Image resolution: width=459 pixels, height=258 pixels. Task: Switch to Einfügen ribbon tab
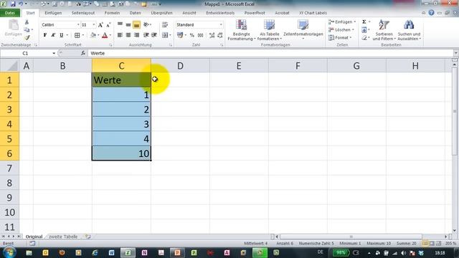click(x=53, y=13)
